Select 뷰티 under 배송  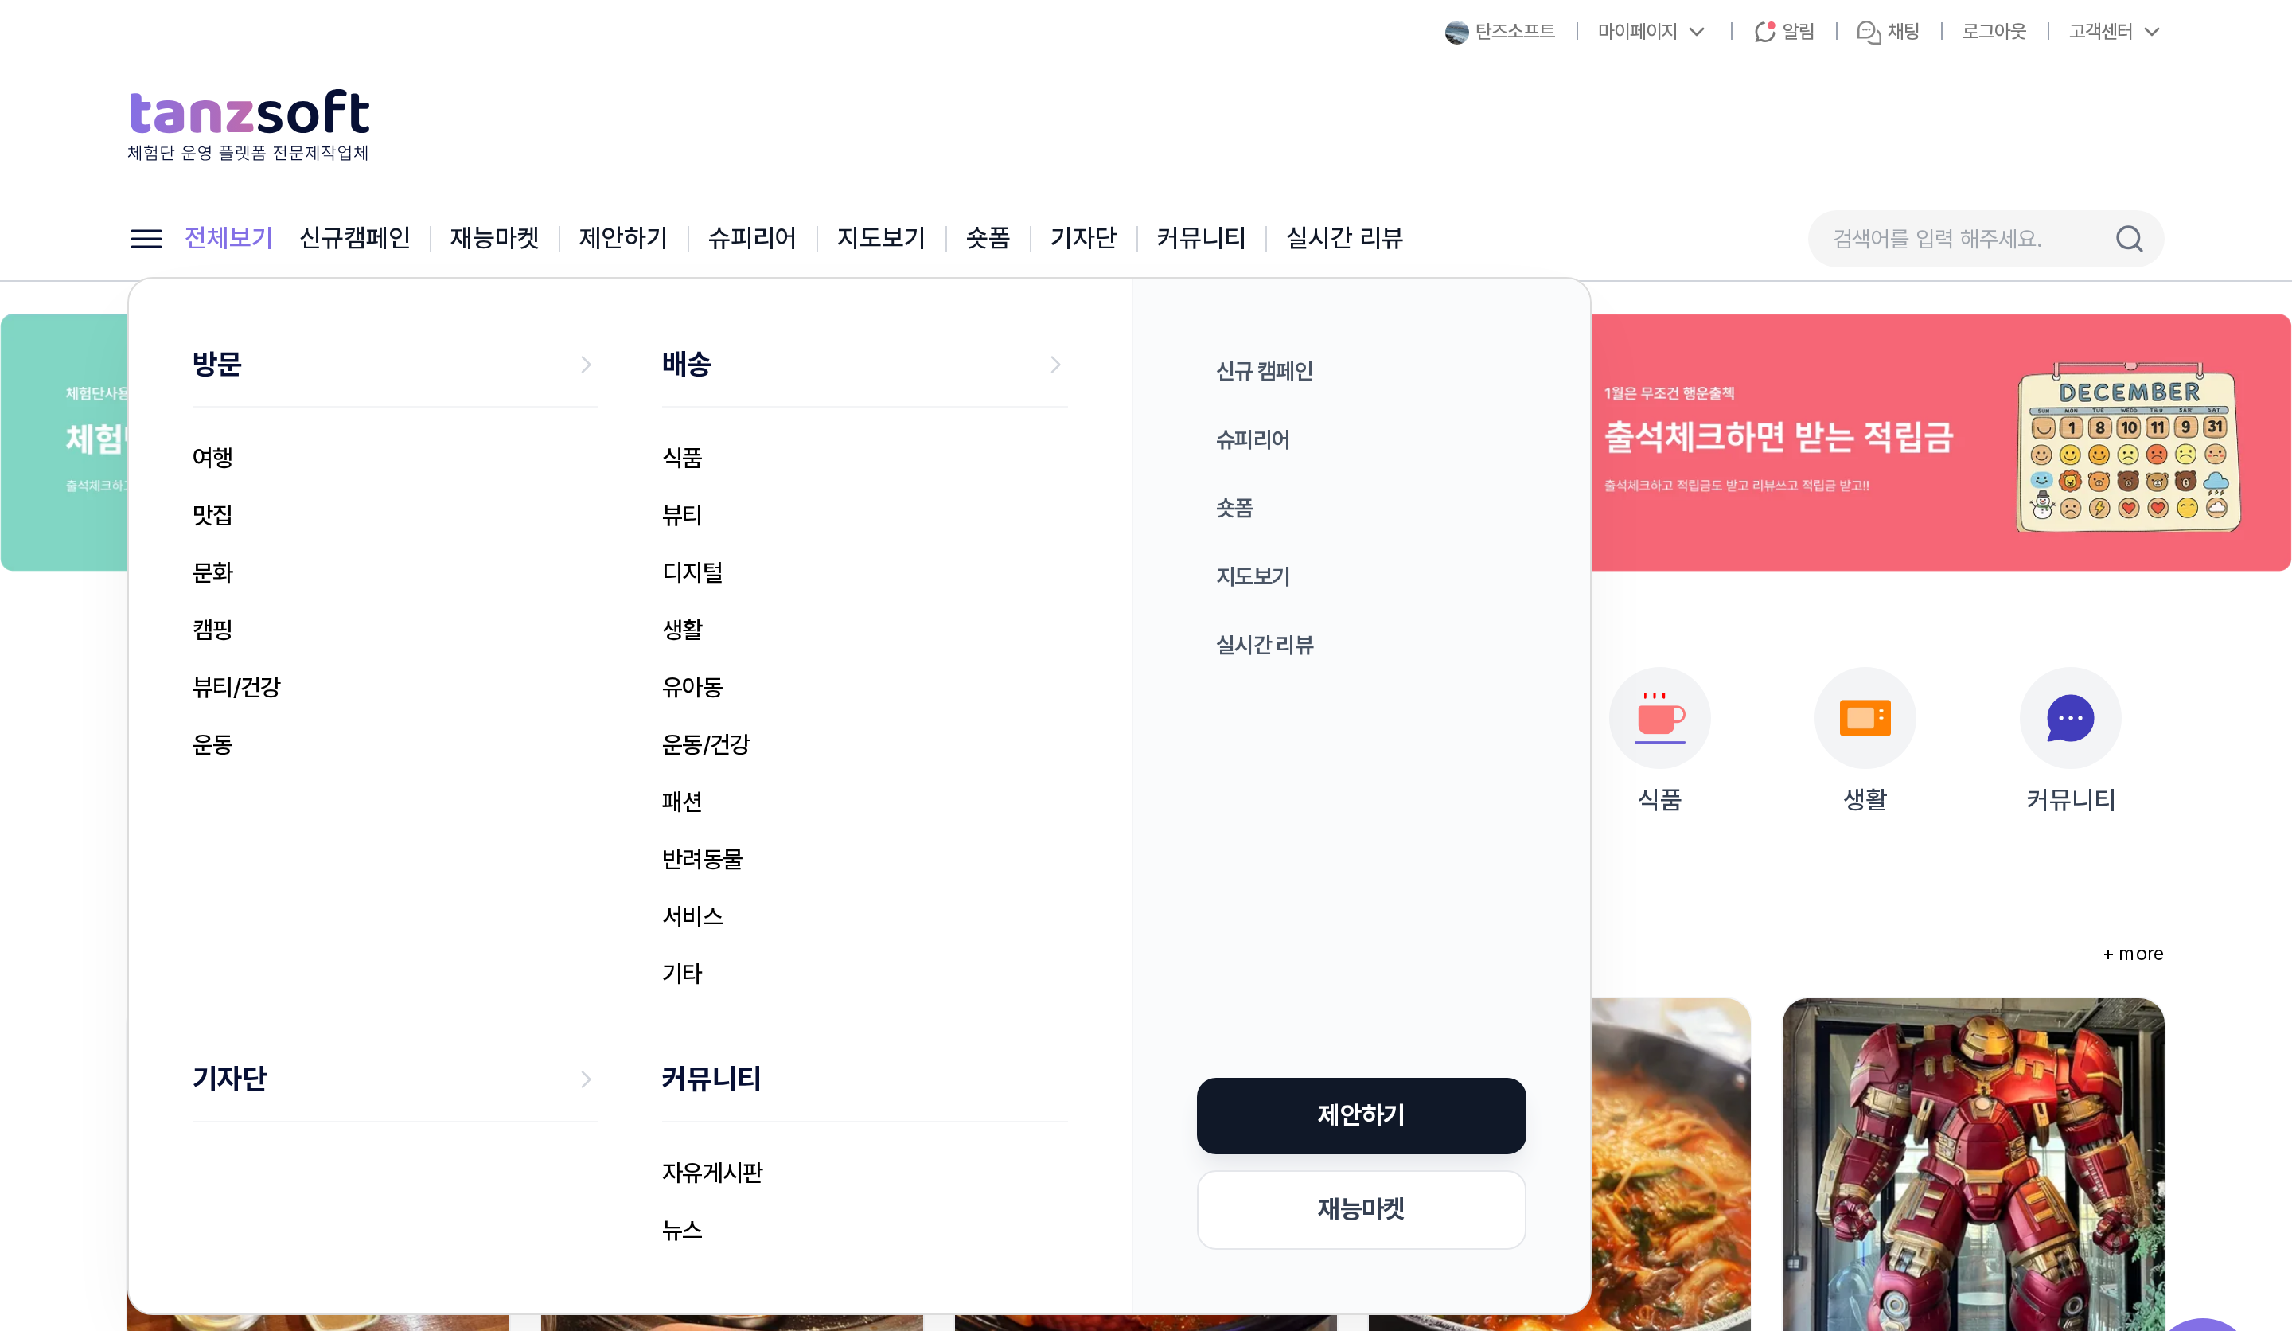[x=682, y=515]
